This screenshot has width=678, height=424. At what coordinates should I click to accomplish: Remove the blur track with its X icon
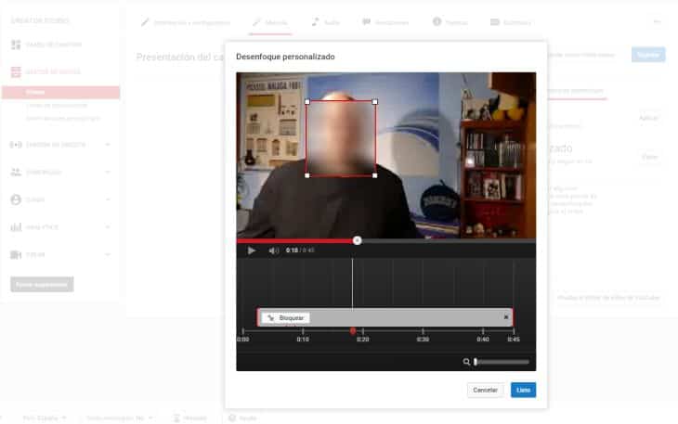(506, 317)
